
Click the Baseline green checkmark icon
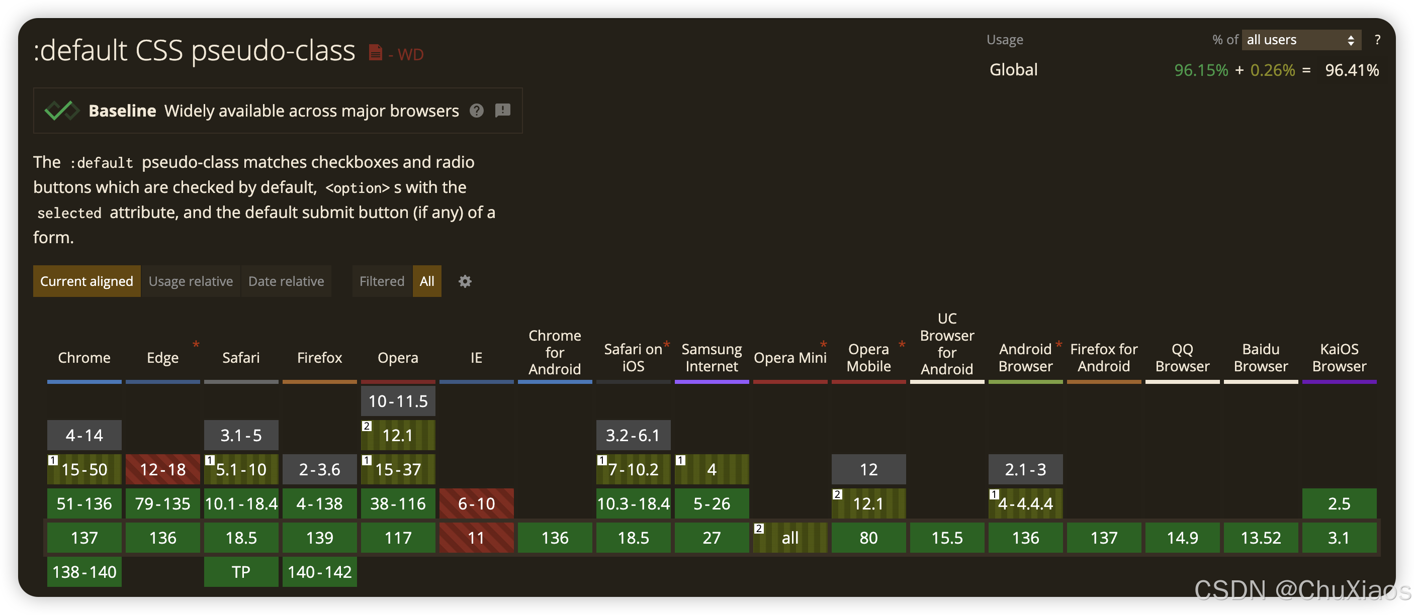[x=61, y=111]
